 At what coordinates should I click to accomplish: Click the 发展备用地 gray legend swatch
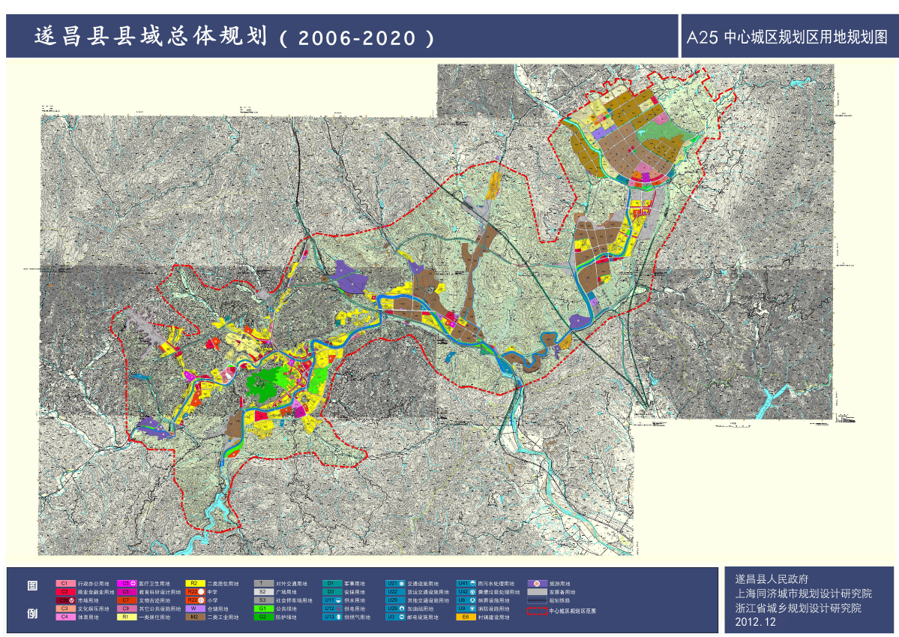point(537,592)
